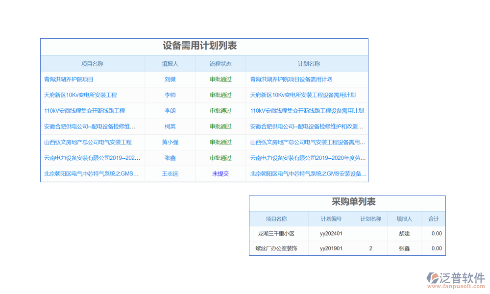Open 青海洪湖养护院项目 project link
The width and height of the screenshot is (490, 294).
pyautogui.click(x=69, y=79)
